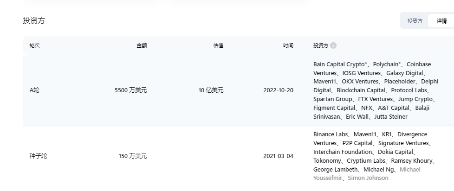The width and height of the screenshot is (454, 191).
Task: Click the info icon beside 投资方 header
Action: tap(333, 45)
